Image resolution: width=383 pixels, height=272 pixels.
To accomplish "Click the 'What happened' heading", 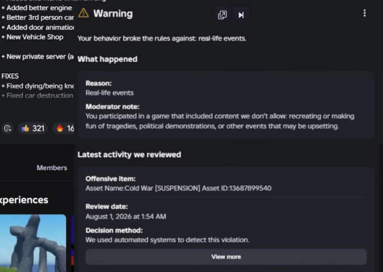I will [107, 59].
